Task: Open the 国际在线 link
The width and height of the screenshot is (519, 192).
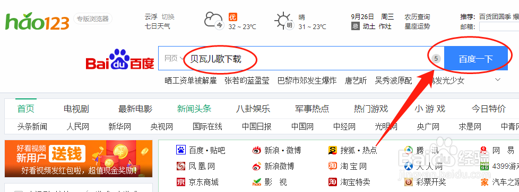Action: pos(207,126)
